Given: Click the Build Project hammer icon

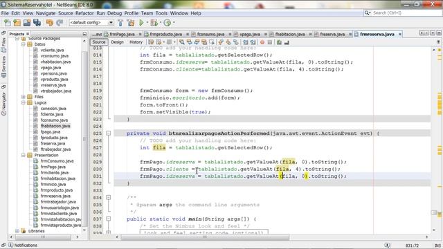Looking at the screenshot, I should click(120, 23).
